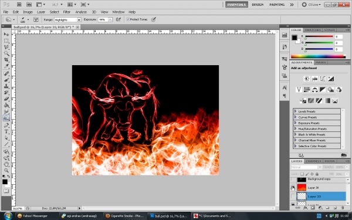Select the Smudge tool
352x220 pixels.
6,111
